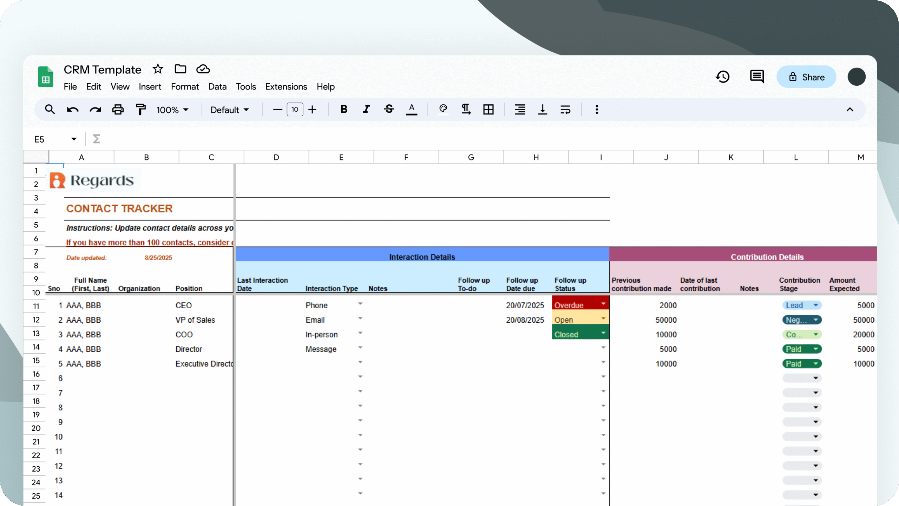Click the search magnifier icon

coord(50,110)
